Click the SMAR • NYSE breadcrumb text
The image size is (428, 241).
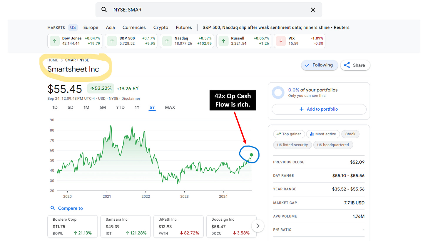(77, 60)
